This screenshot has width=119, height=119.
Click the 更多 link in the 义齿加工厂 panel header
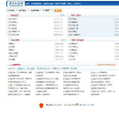point(63,15)
